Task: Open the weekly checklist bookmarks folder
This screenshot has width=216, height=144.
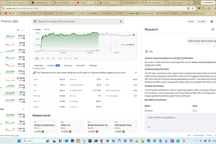Action: tap(46, 13)
